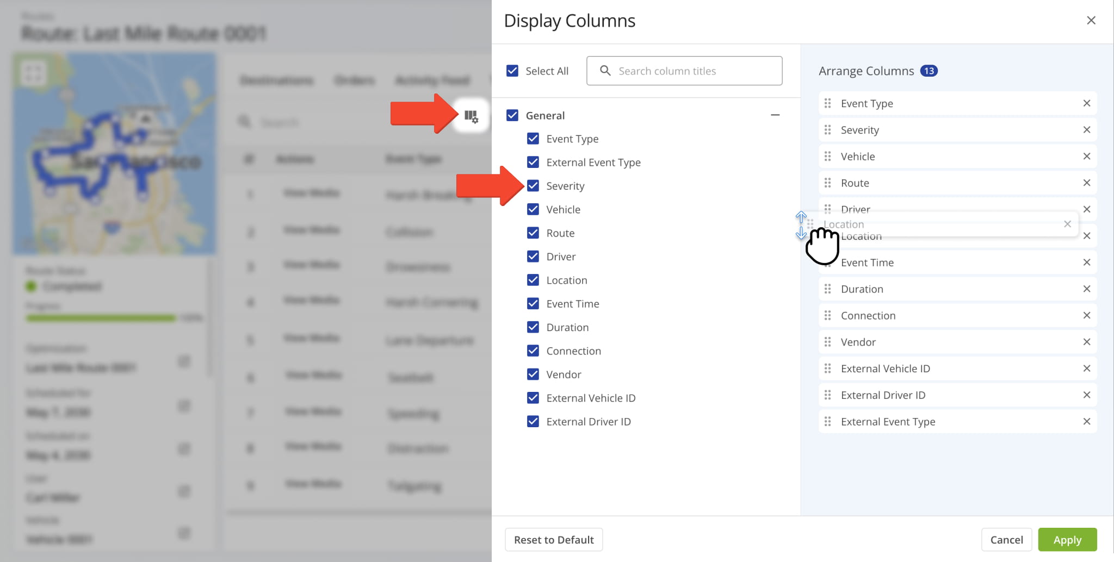Uncheck the Driver column checkbox
Viewport: 1114px width, 562px height.
click(x=533, y=257)
